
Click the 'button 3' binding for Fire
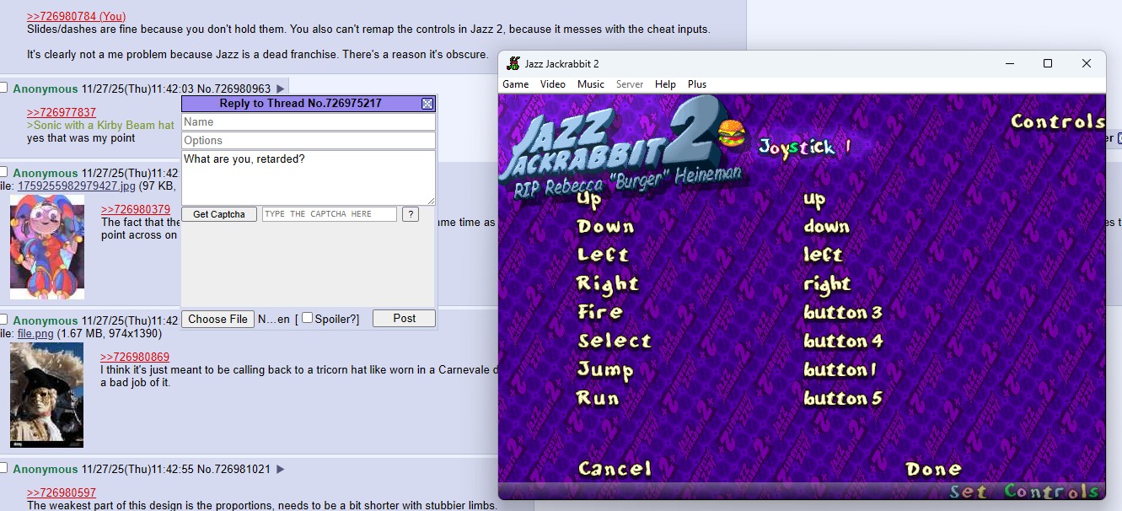click(843, 313)
